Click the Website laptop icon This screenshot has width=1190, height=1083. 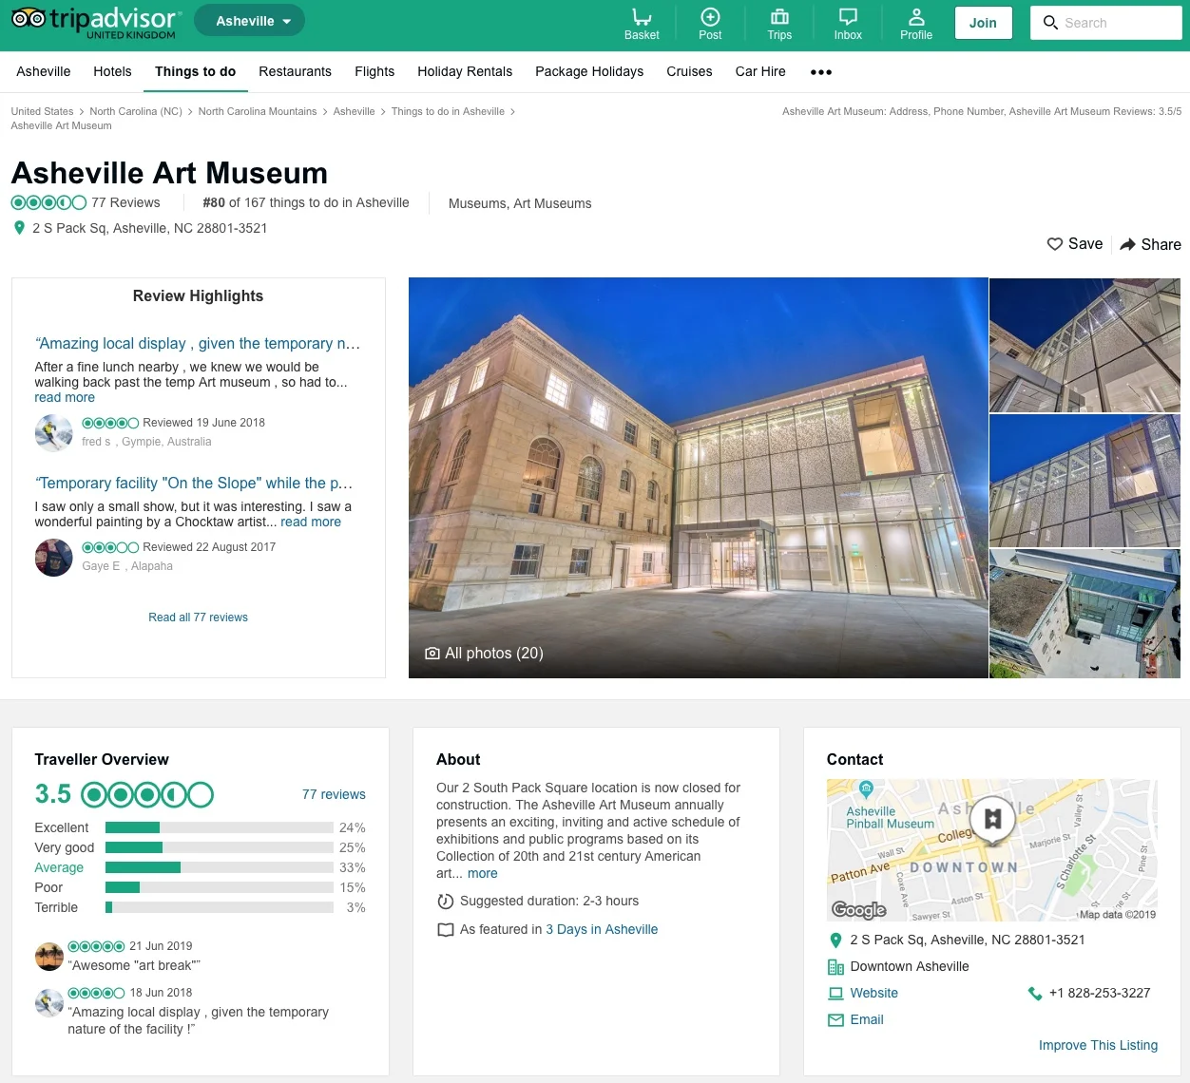click(x=835, y=994)
